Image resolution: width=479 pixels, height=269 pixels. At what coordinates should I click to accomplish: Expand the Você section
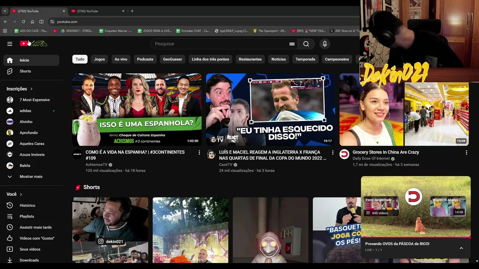point(15,194)
